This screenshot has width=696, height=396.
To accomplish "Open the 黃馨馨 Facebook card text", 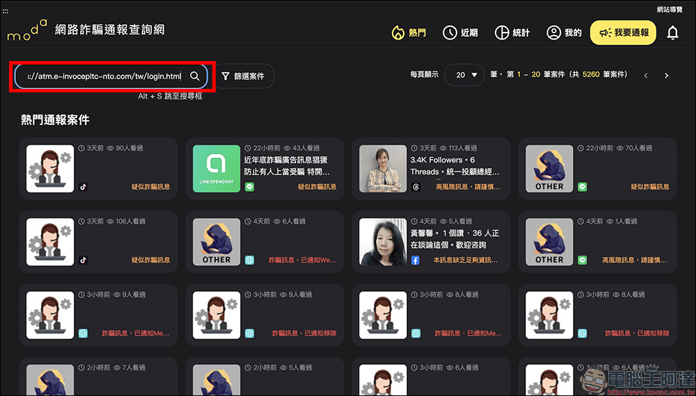I will tap(454, 239).
